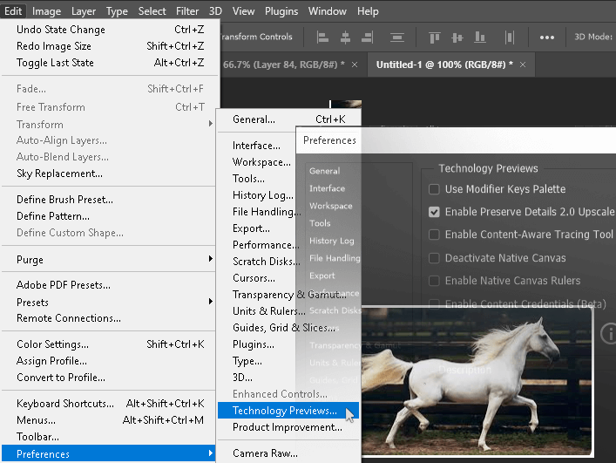Open the three-dots more align options
This screenshot has height=463, width=616.
547,37
